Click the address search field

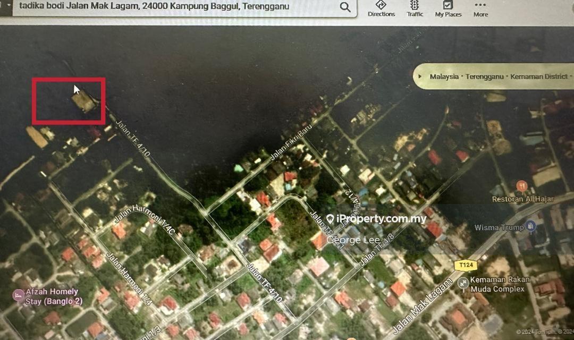175,7
